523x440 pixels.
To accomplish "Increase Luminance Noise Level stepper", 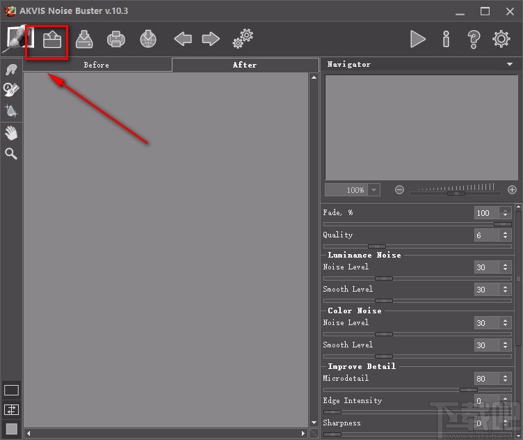I will coord(505,265).
